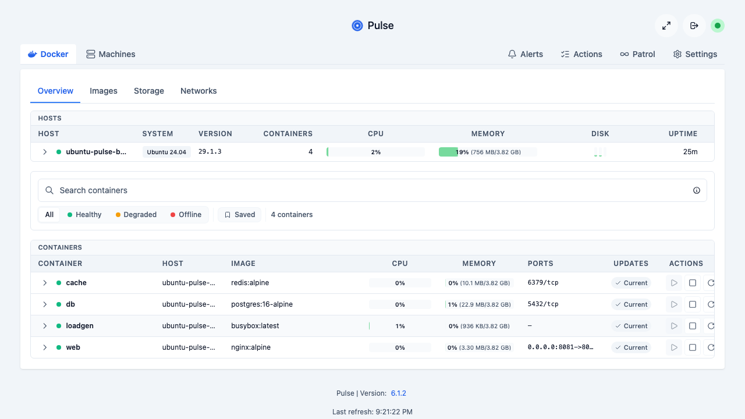Start the loadgen container with play icon
Viewport: 745px width, 419px height.
pyautogui.click(x=674, y=326)
